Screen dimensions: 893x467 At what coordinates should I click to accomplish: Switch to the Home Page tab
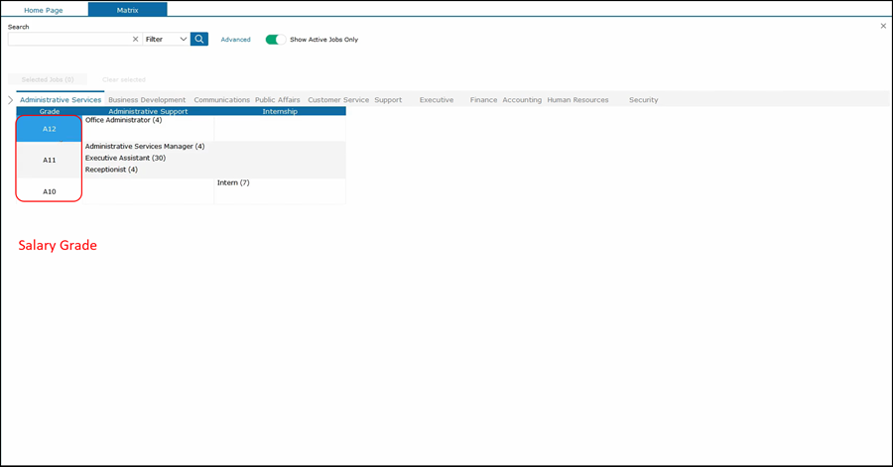click(44, 9)
